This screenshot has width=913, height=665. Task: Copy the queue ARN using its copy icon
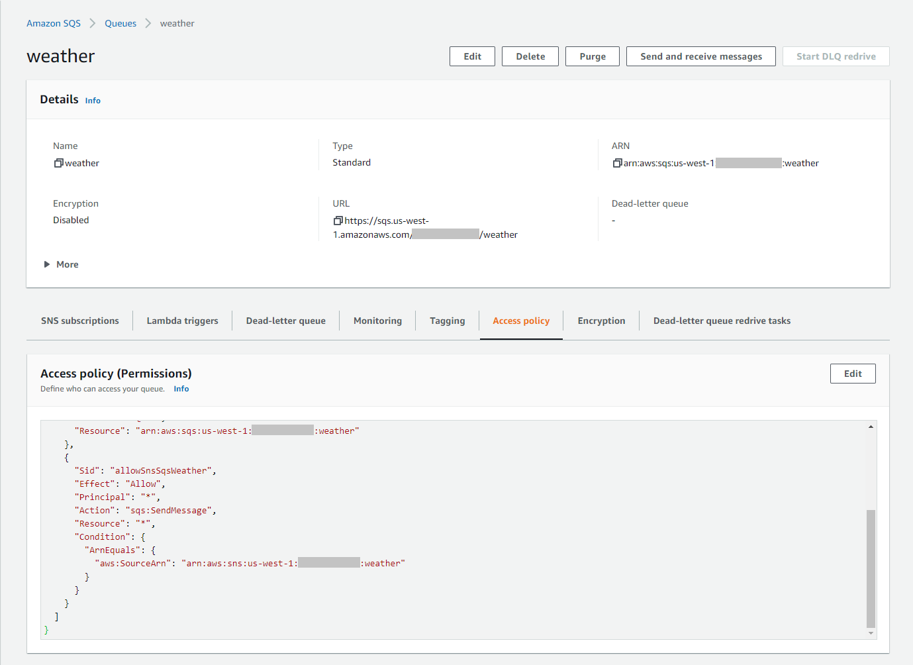click(x=618, y=163)
